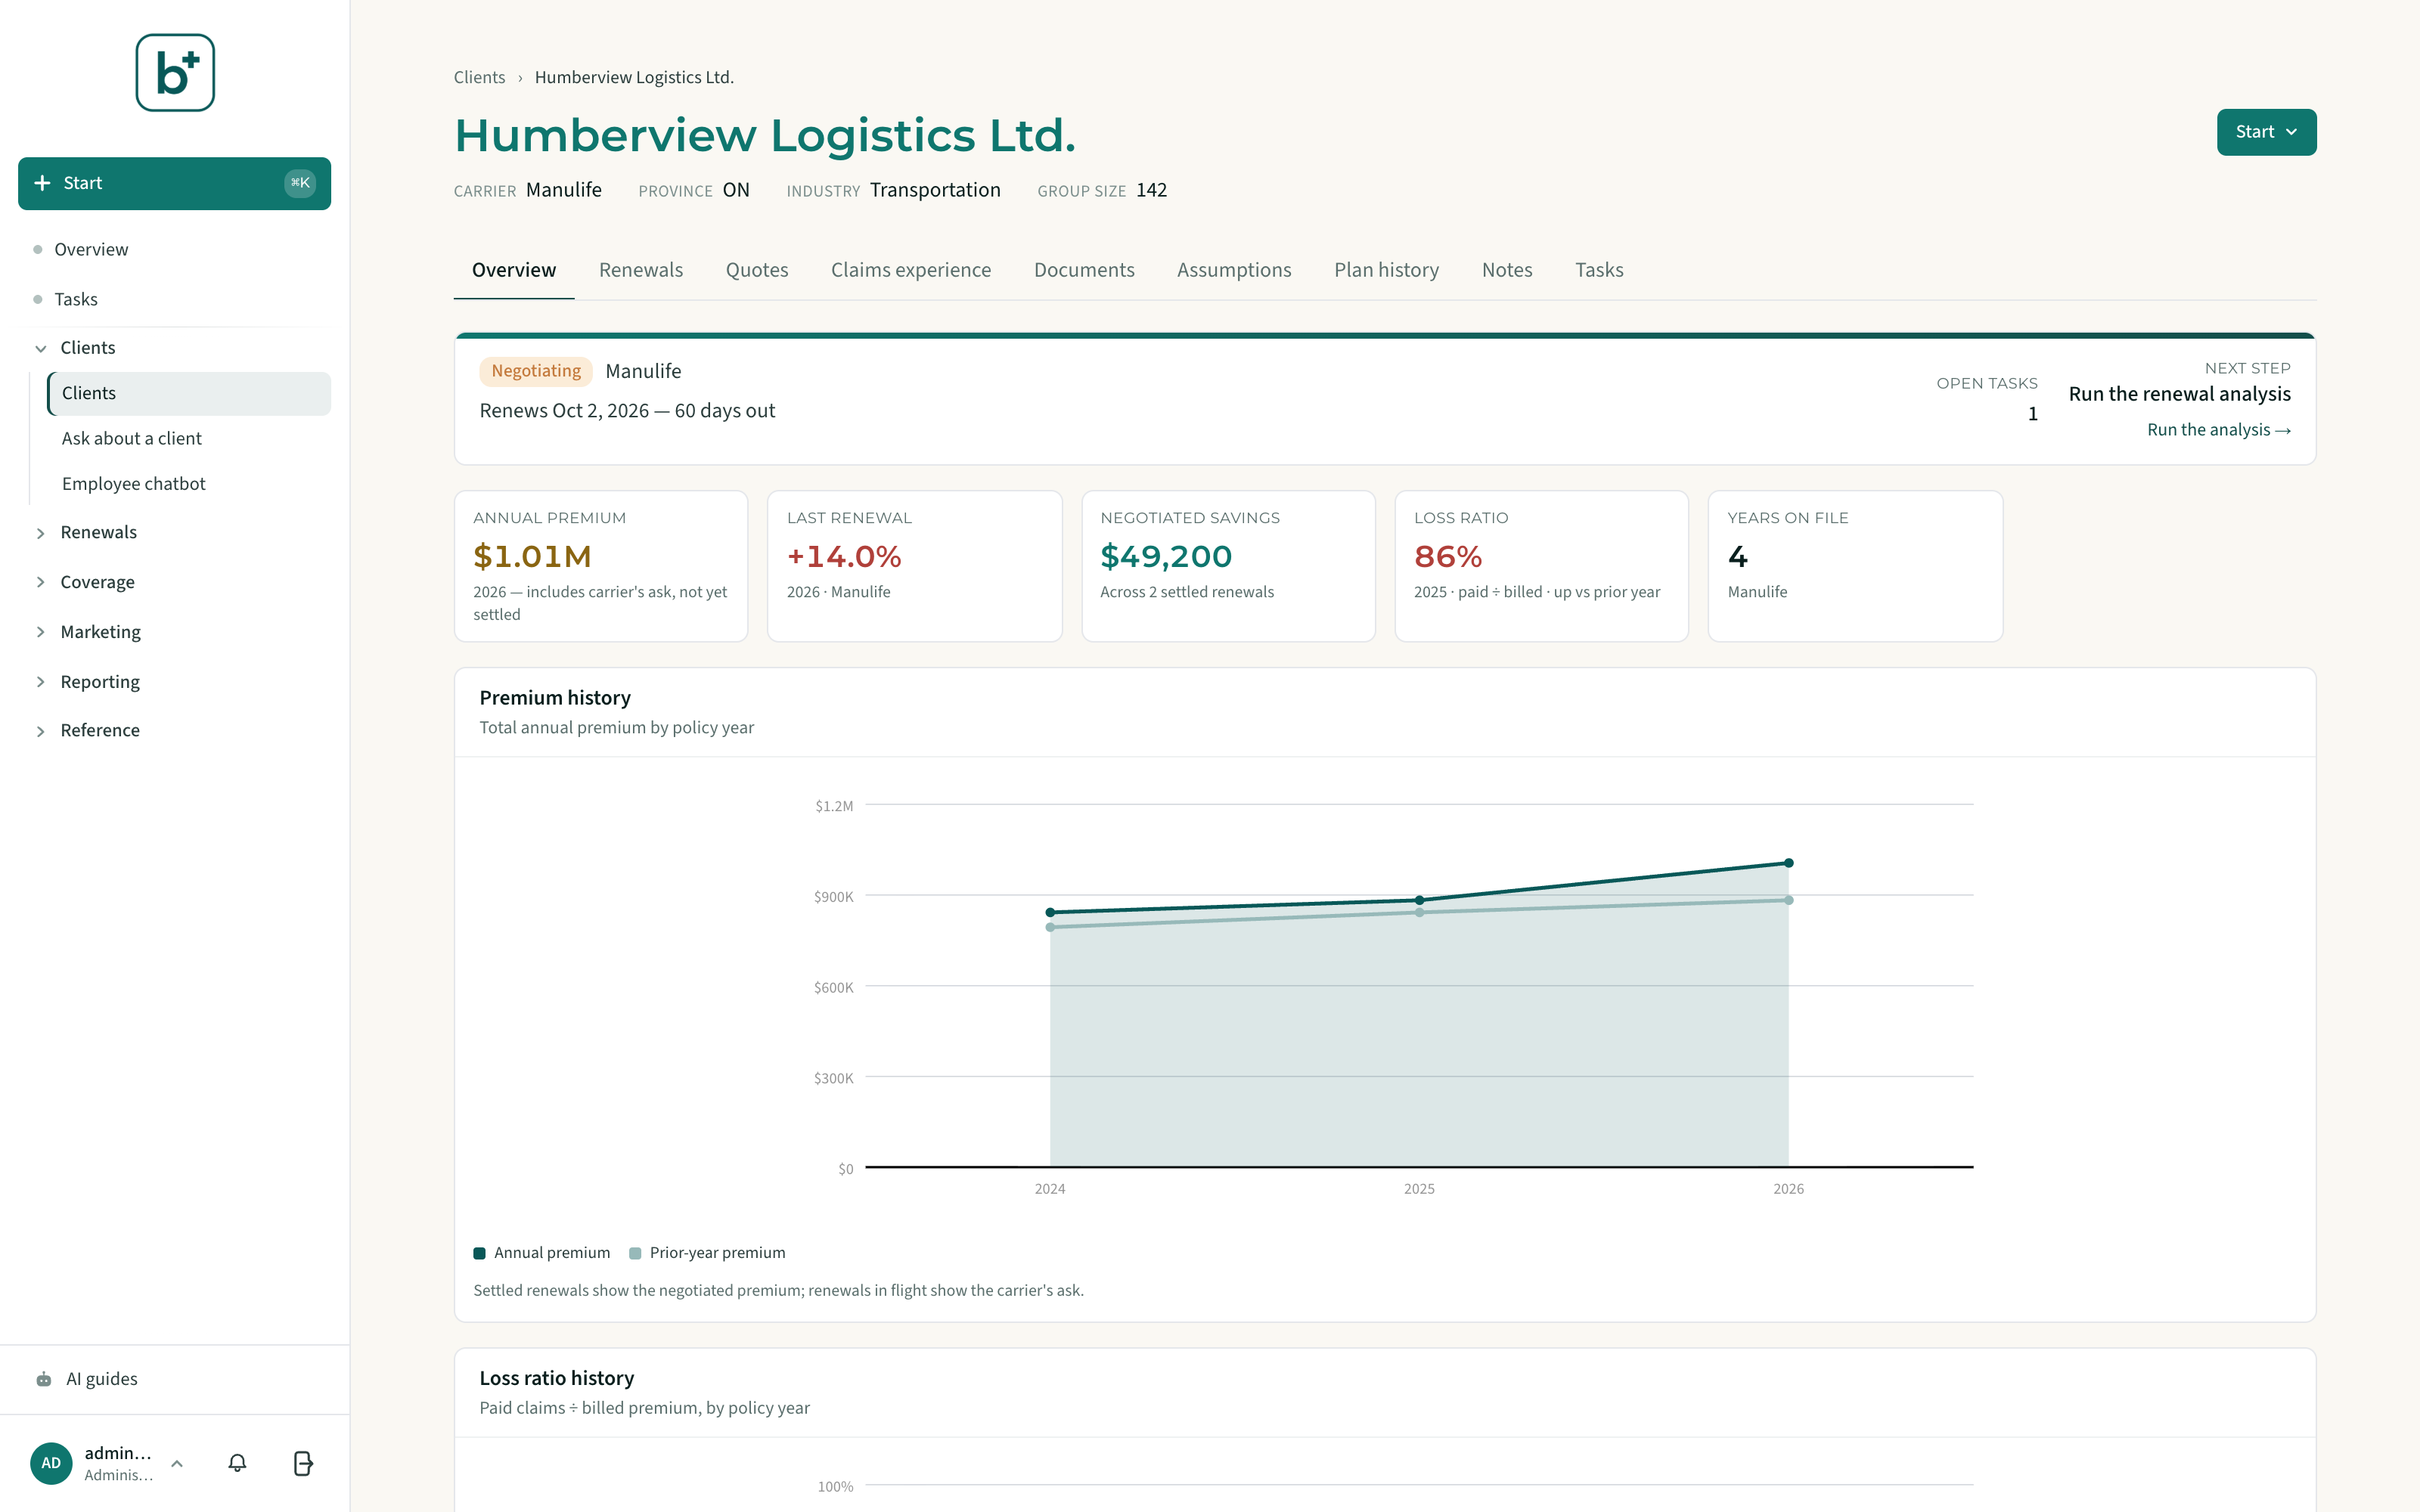Click the Last Renewal +14.0% card
Image resolution: width=2420 pixels, height=1512 pixels.
(914, 566)
